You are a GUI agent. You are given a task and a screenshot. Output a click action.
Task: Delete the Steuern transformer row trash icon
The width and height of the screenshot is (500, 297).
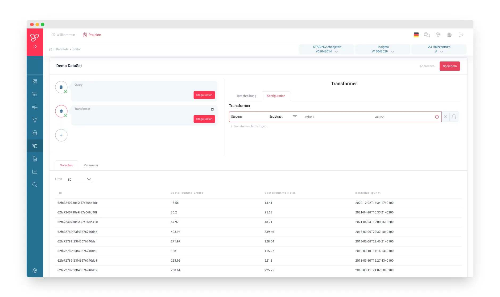(x=454, y=117)
